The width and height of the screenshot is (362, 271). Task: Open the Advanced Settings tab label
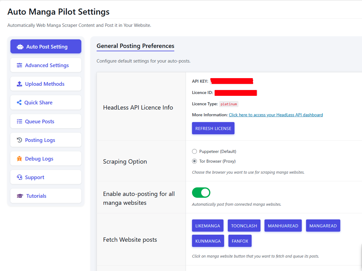pyautogui.click(x=47, y=65)
